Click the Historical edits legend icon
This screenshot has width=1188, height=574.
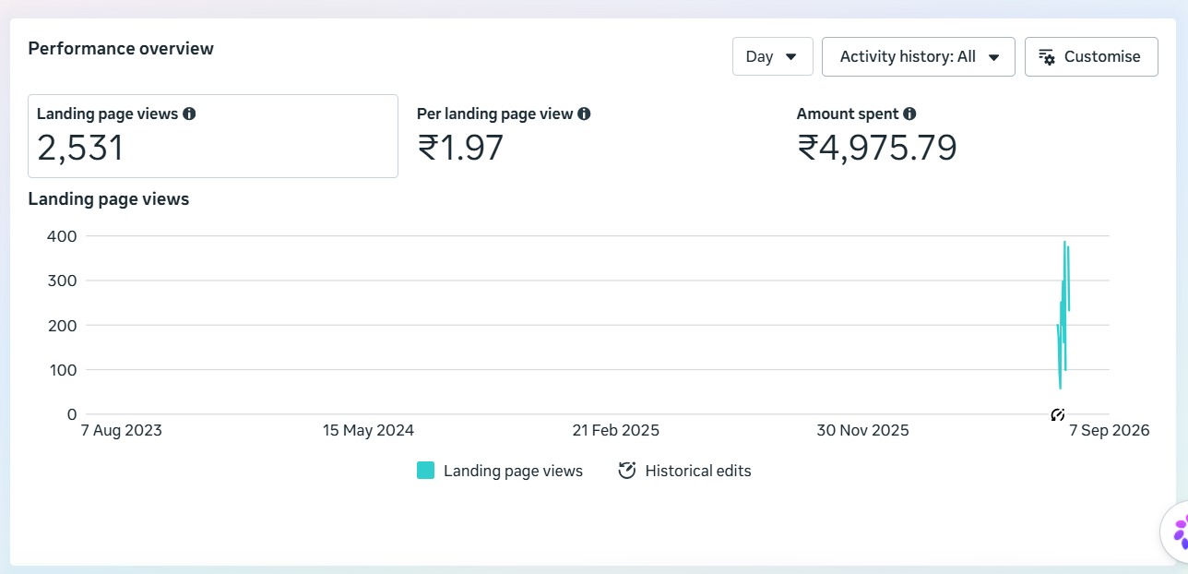[x=627, y=471]
